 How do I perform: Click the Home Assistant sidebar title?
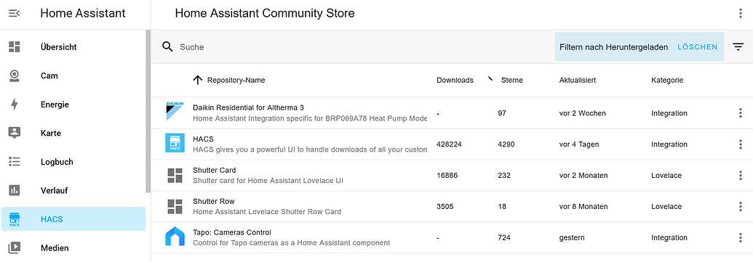coord(83,13)
